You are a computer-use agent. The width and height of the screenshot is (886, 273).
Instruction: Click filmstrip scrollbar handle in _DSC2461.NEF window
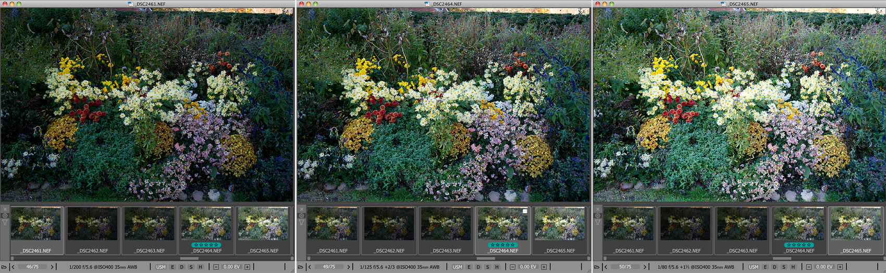pyautogui.click(x=189, y=258)
